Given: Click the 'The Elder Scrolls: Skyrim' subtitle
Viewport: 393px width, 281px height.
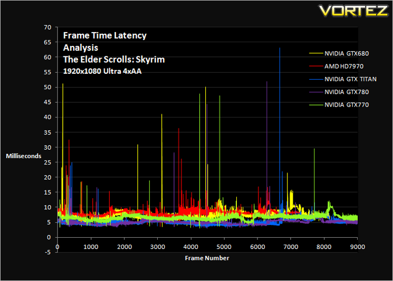Looking at the screenshot, I should pyautogui.click(x=114, y=60).
